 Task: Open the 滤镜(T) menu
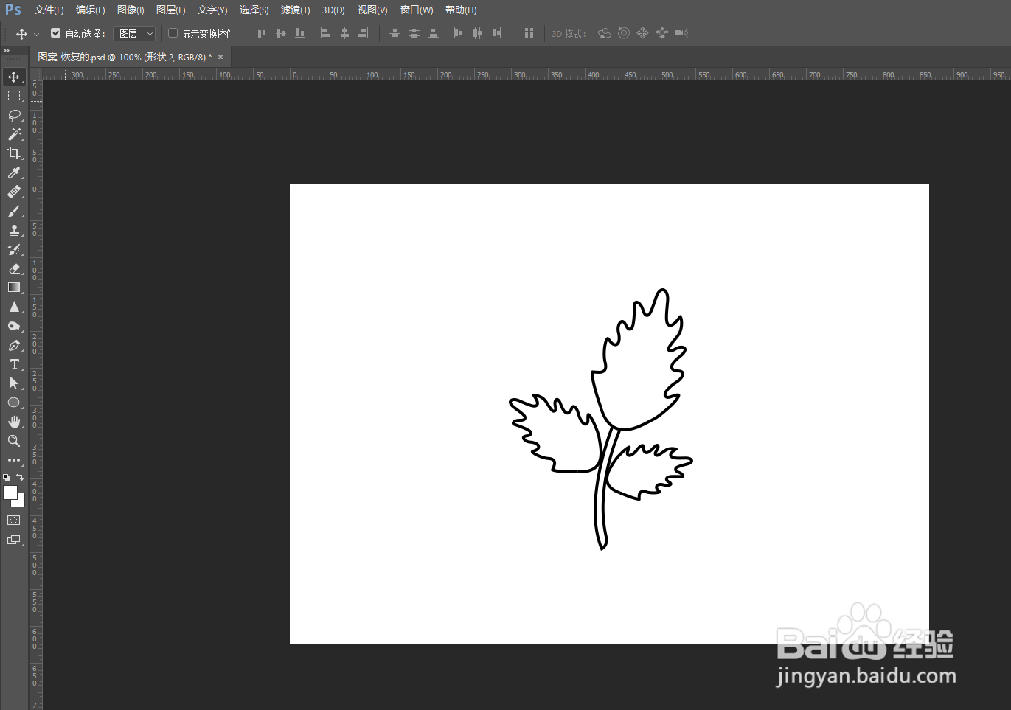(x=295, y=10)
